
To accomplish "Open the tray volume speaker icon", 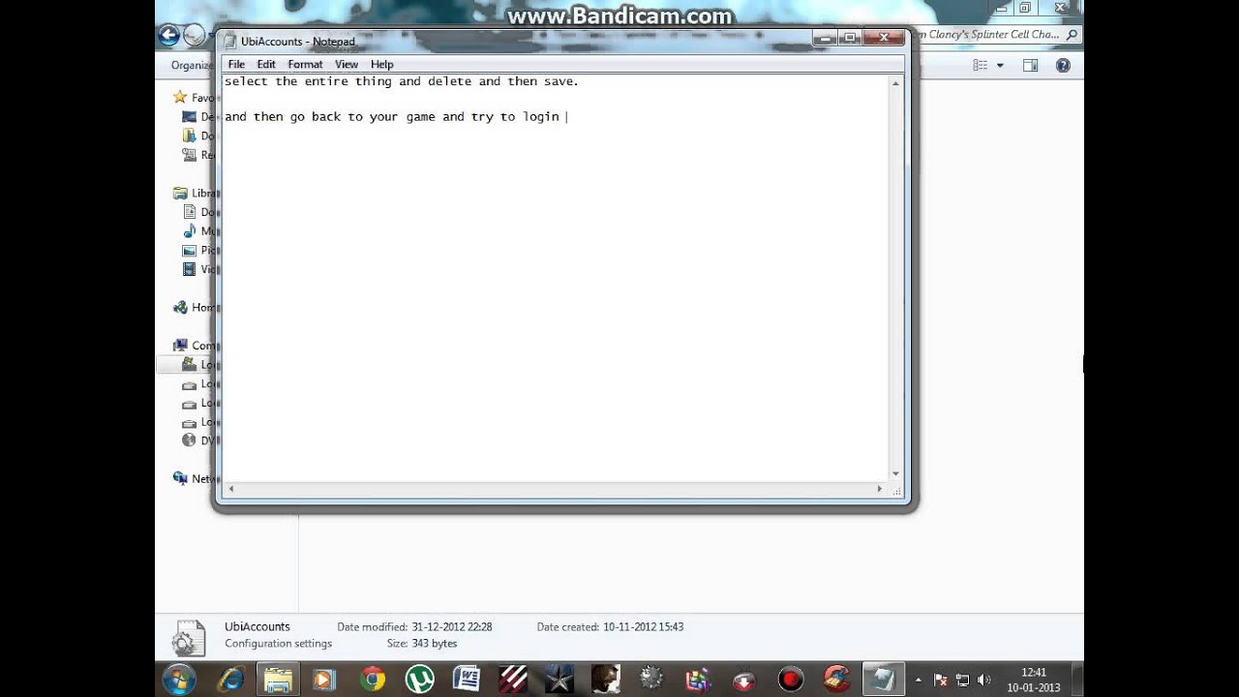I will click(x=983, y=680).
